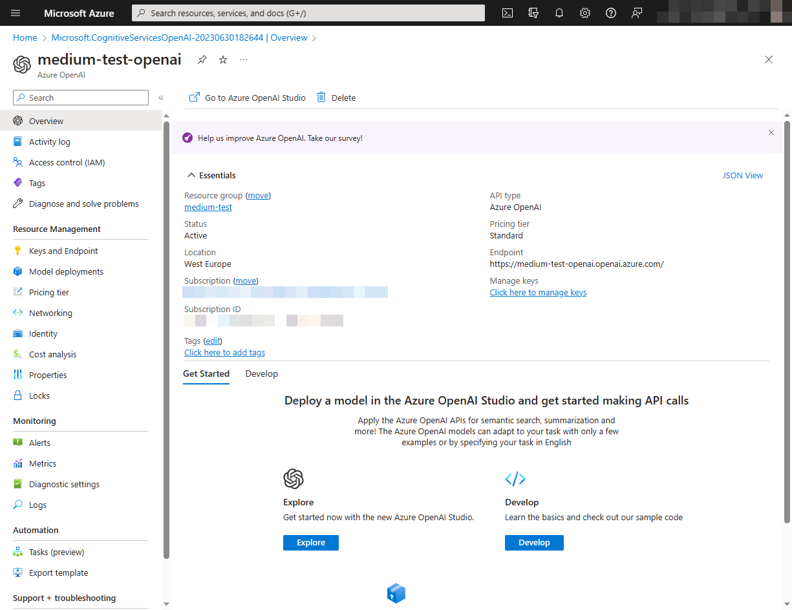Open the more options ellipsis
792x610 pixels.
(x=244, y=59)
